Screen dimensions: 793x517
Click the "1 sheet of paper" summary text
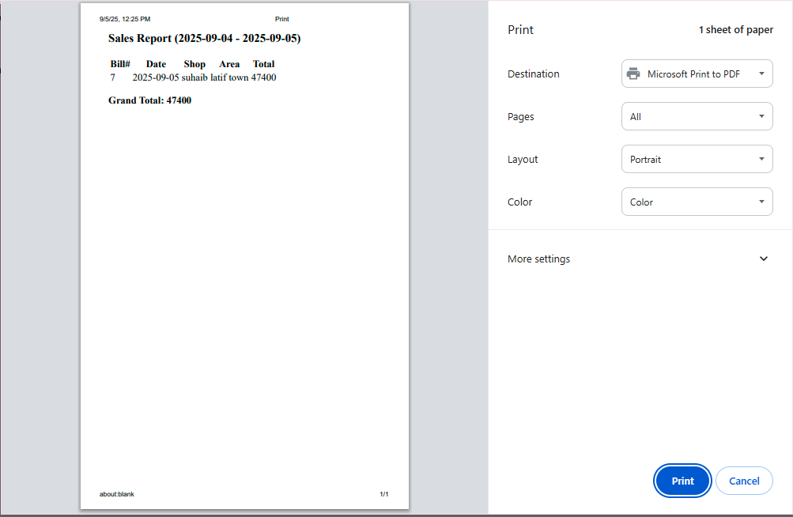point(735,30)
